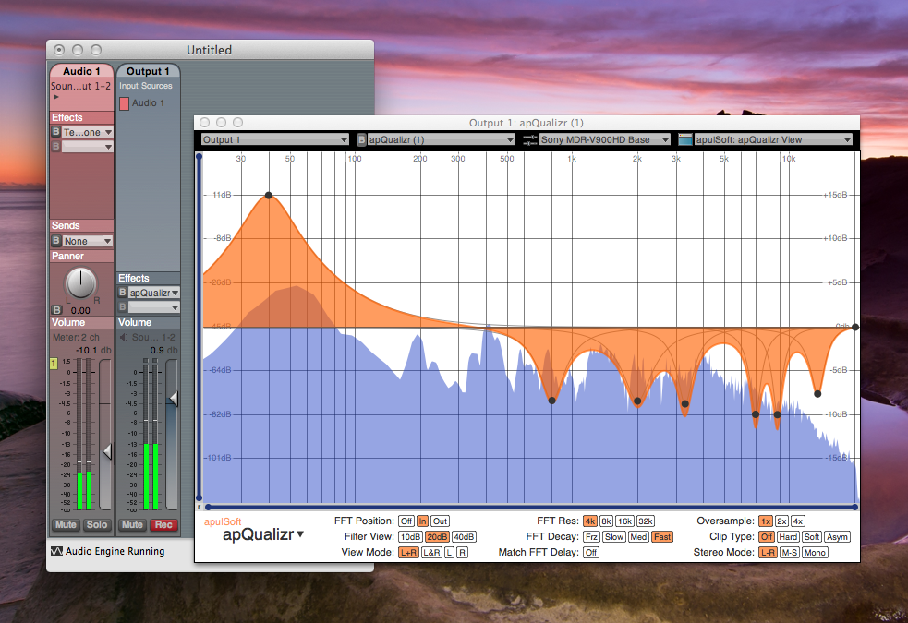Set FFT Decay to Slow
Image resolution: width=908 pixels, height=623 pixels.
click(x=614, y=537)
